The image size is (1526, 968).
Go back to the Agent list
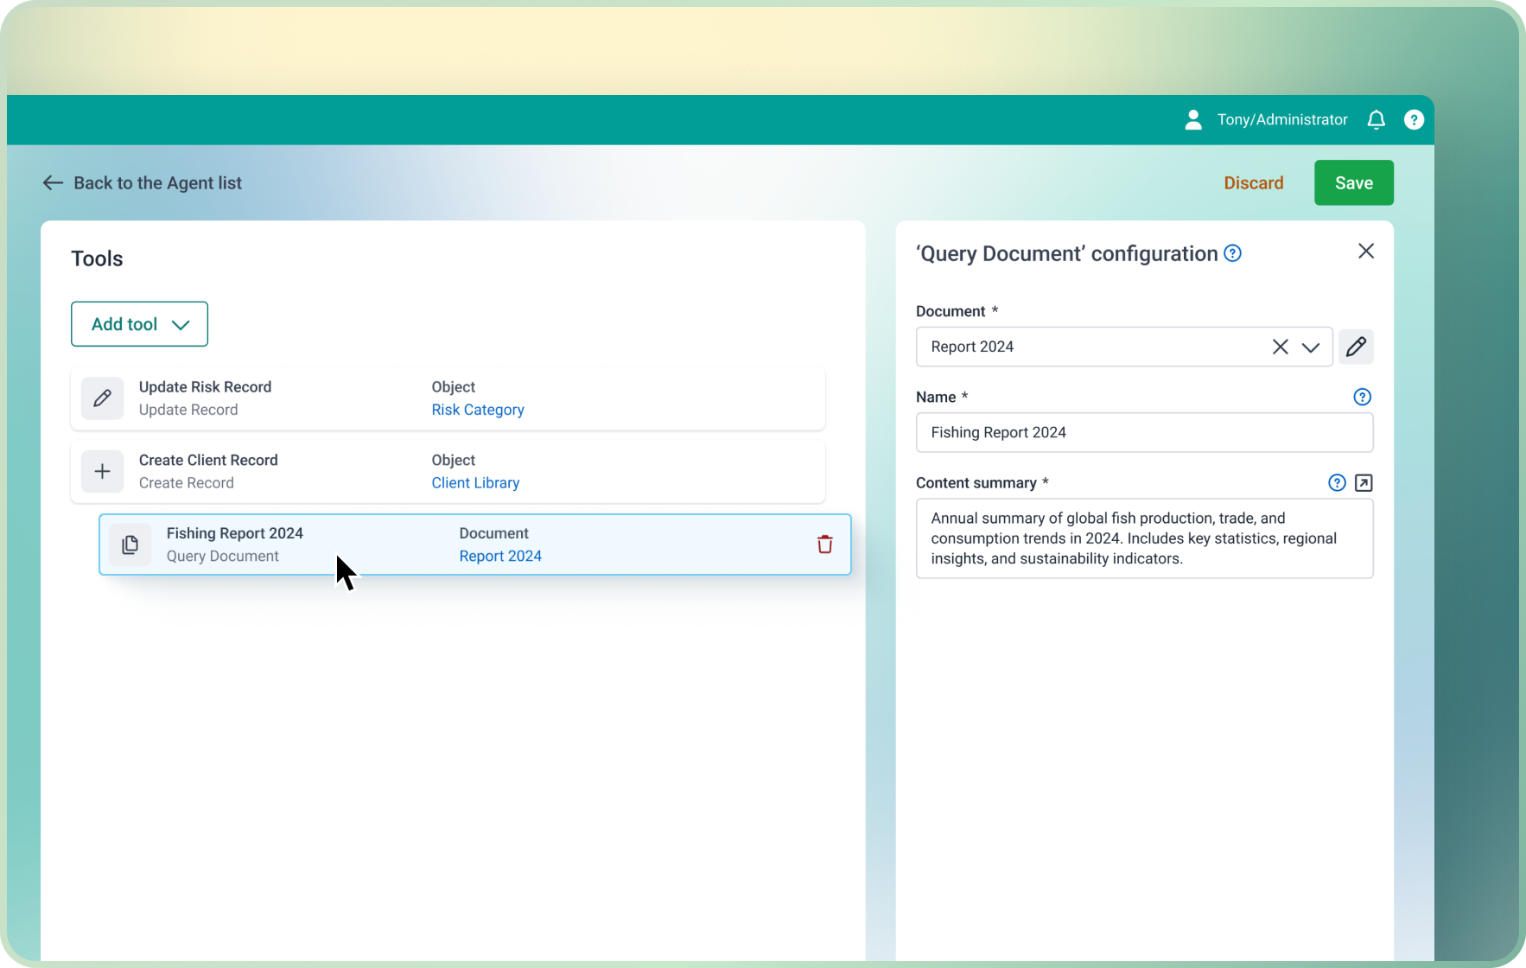pyautogui.click(x=143, y=183)
